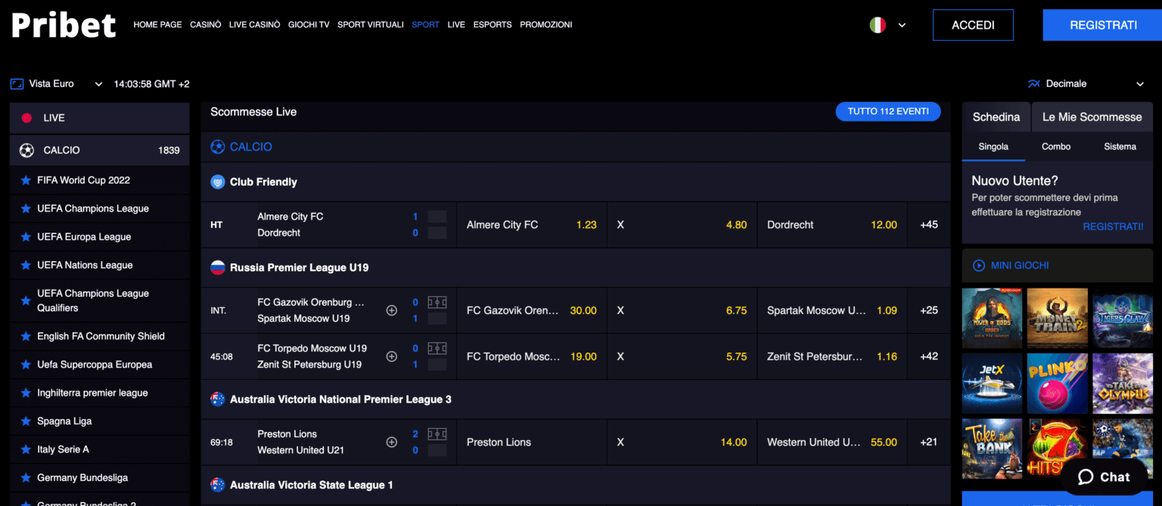Open the JetX mini game thumbnail
Screen dimensions: 1162x506
tap(993, 384)
